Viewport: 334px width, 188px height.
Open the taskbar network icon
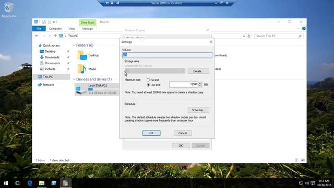coord(301,183)
